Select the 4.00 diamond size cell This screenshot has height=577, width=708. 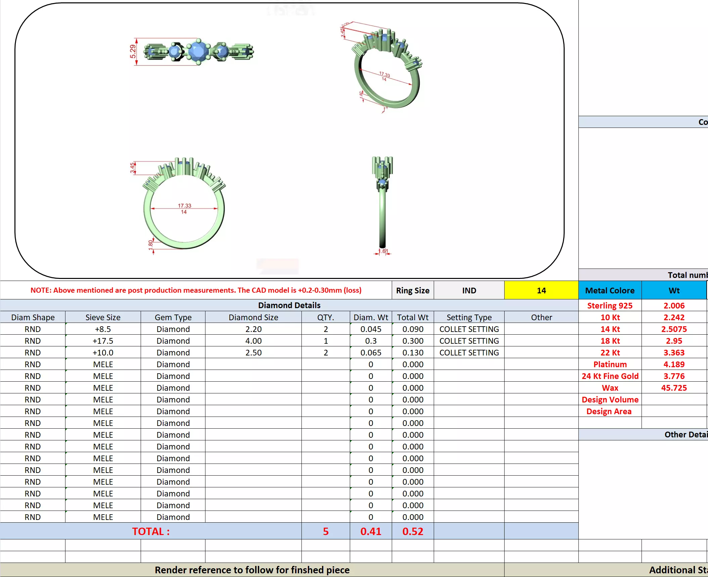point(253,341)
